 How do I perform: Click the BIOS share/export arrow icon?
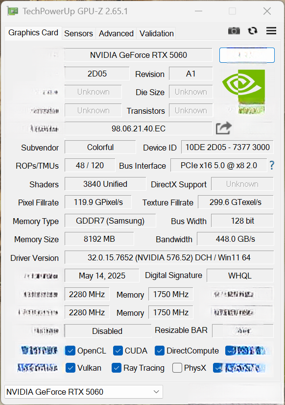click(x=223, y=128)
